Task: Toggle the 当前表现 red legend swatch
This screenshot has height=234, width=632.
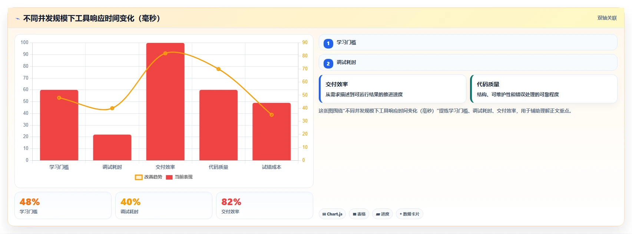Action: coord(169,177)
